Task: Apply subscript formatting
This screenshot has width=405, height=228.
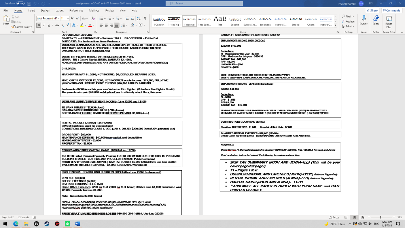Action: coord(62,25)
